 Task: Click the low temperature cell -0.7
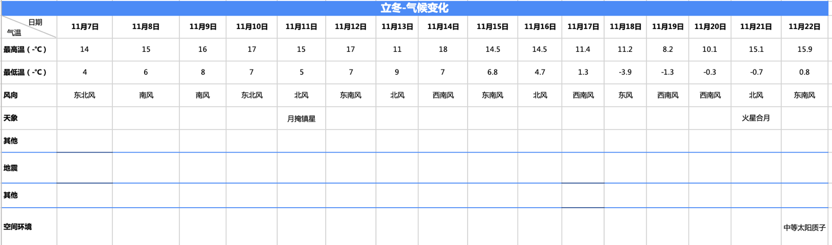point(756,72)
